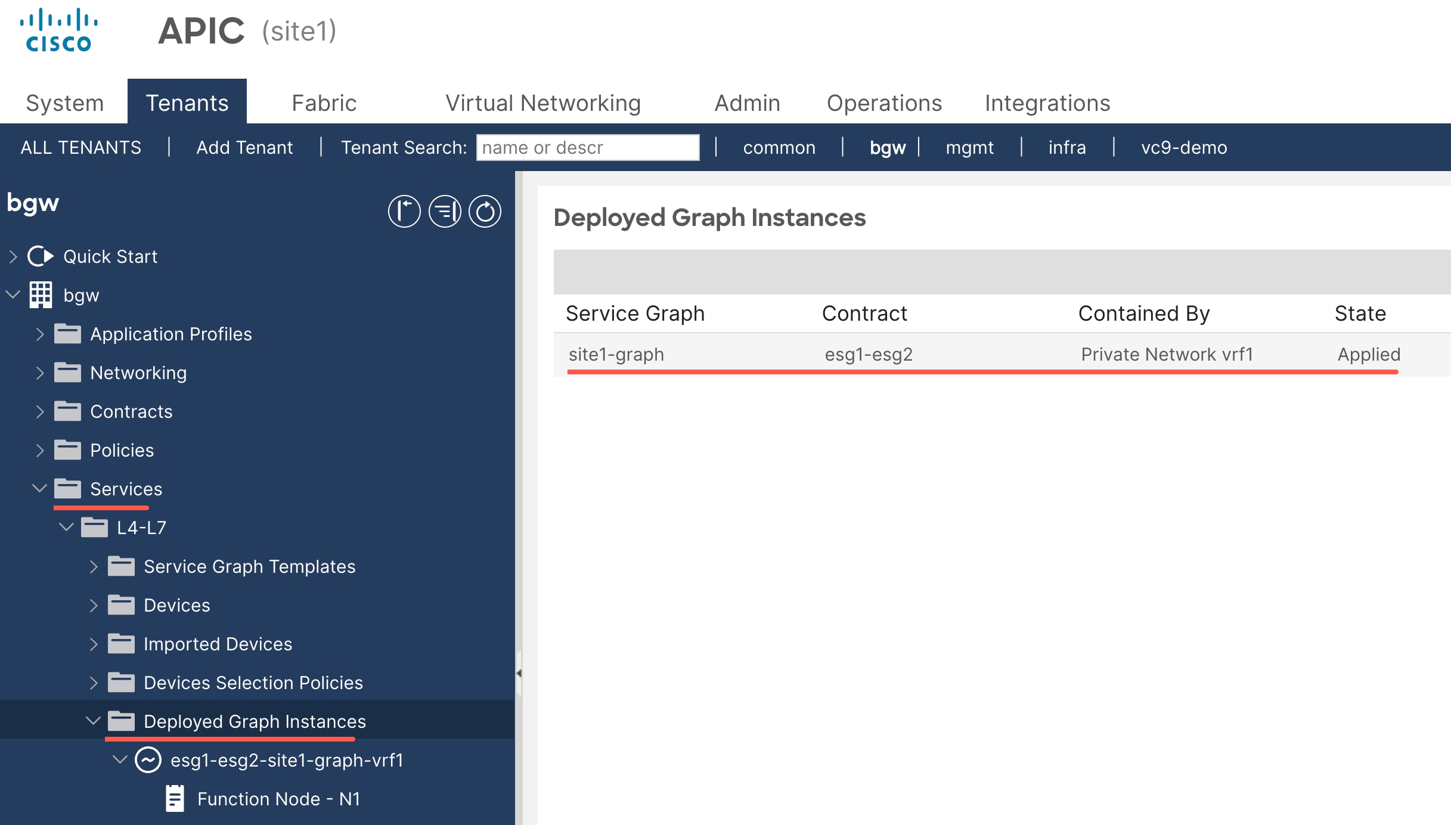
Task: Click the Networking folder icon
Action: click(x=67, y=373)
